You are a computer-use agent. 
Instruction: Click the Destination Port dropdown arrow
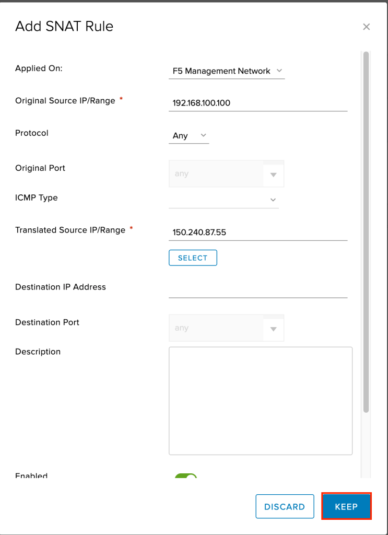pos(273,329)
